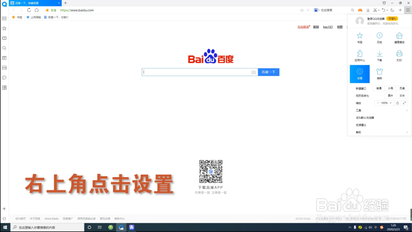The height and width of the screenshot is (232, 412).
Task: Click 登录QQ浏览器 login text
Action: point(376,19)
